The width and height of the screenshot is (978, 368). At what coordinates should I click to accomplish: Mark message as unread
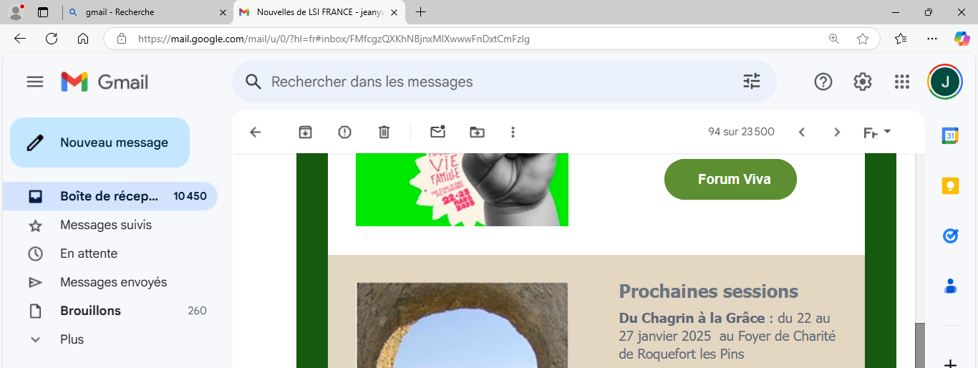click(437, 132)
